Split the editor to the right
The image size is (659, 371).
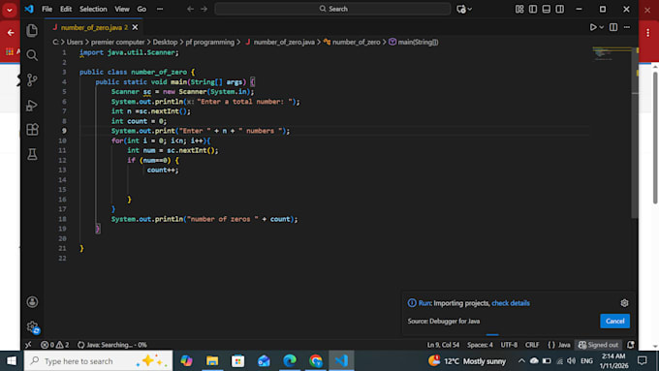(x=613, y=27)
